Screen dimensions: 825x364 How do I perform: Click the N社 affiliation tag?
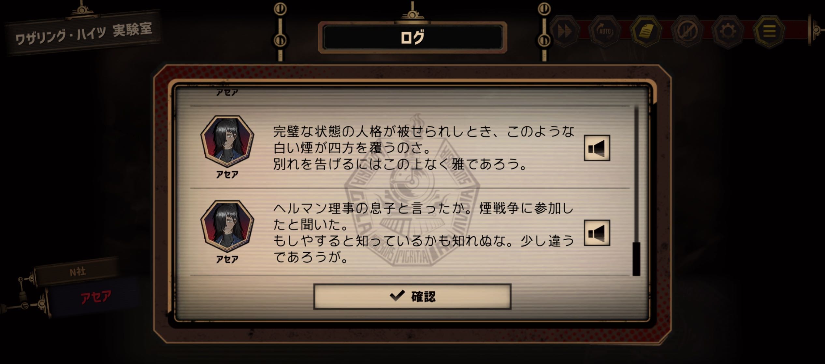[x=78, y=272]
